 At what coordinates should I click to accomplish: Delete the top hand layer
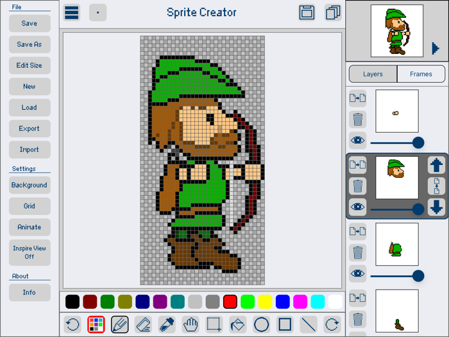pos(358,119)
